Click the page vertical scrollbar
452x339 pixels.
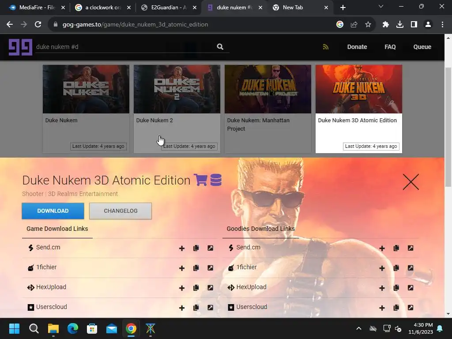pos(448,127)
